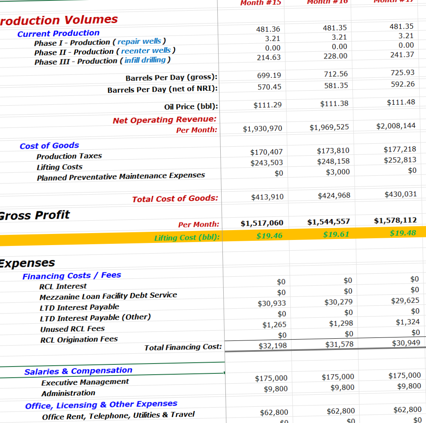This screenshot has width=426, height=423.
Task: Select the Financing Costs / Fees heading
Action: [72, 276]
